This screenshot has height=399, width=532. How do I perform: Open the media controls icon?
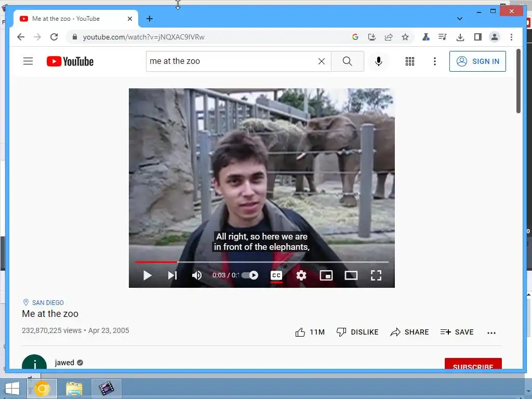(443, 37)
